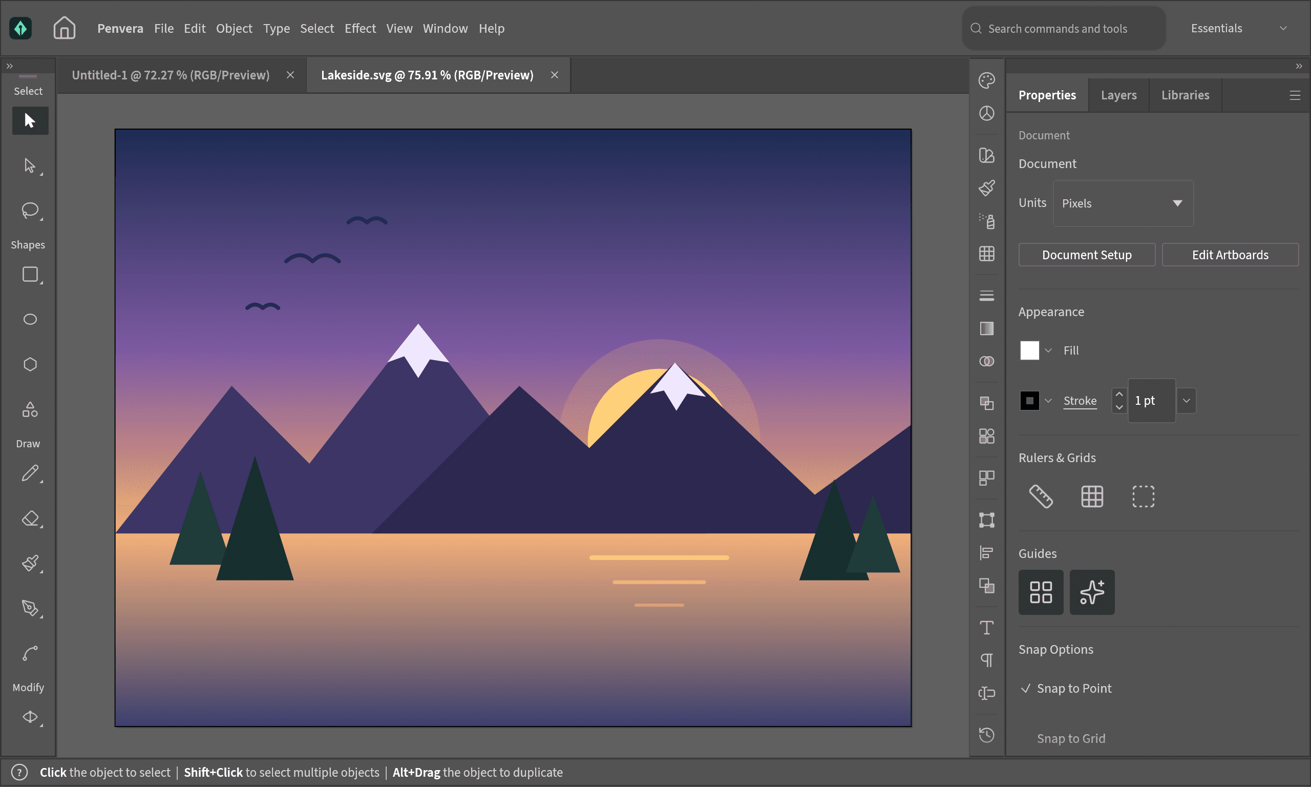The image size is (1311, 787).
Task: Expand the Stroke swatch chevron
Action: pos(1048,401)
